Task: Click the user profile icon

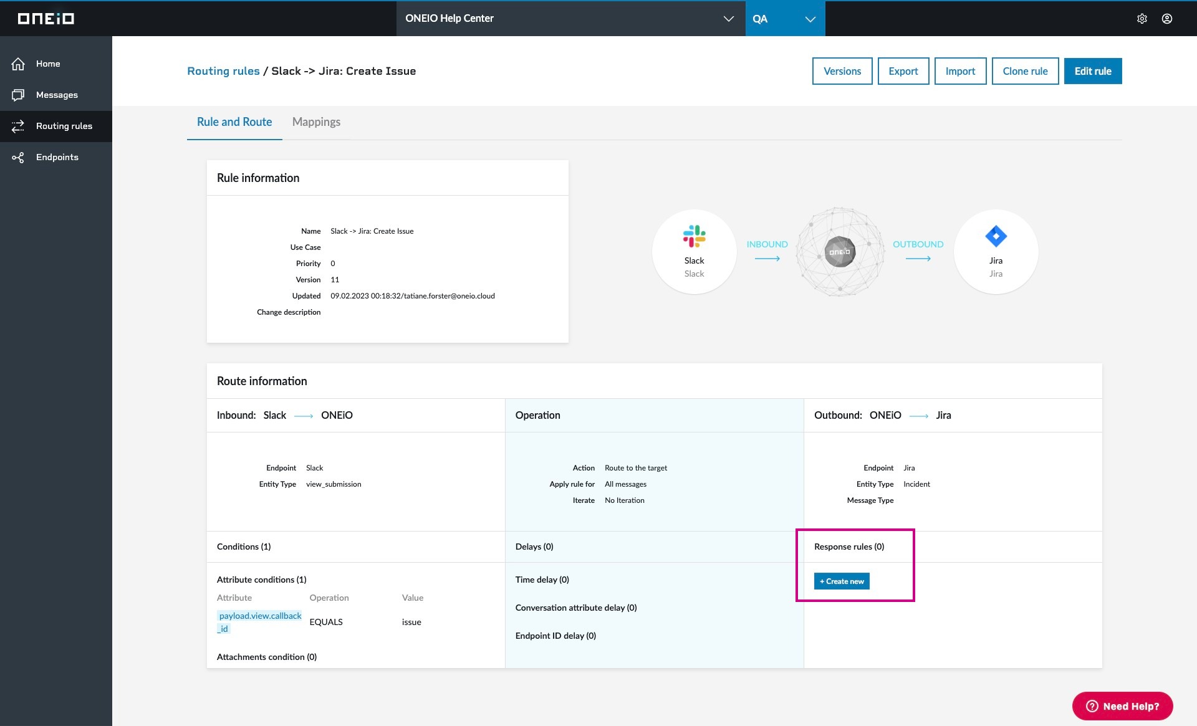Action: [x=1166, y=19]
